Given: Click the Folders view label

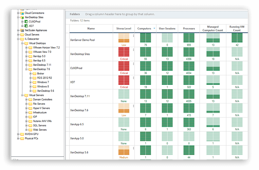Looking at the screenshot, I should pyautogui.click(x=75, y=14).
